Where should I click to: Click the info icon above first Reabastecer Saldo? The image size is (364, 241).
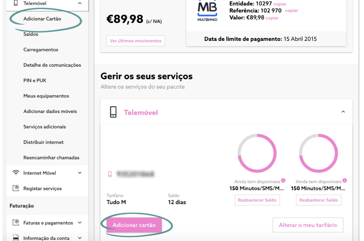tap(283, 181)
